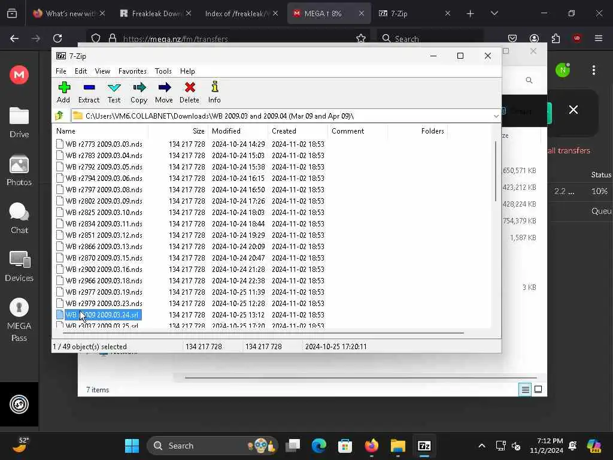Viewport: 613px width, 460px height.
Task: Open MEGA Pass in the sidebar
Action: (x=19, y=320)
